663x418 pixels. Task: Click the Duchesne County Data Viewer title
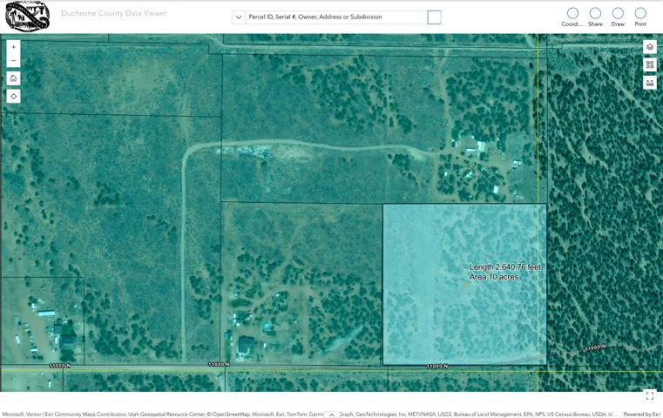pyautogui.click(x=114, y=13)
